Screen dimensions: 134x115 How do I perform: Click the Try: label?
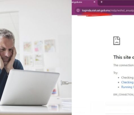click(116, 73)
